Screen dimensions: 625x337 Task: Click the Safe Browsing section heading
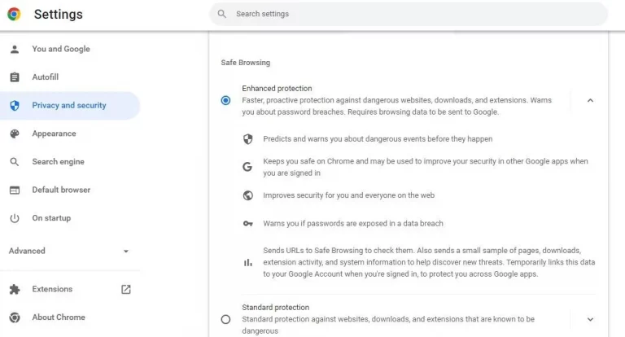(x=246, y=63)
